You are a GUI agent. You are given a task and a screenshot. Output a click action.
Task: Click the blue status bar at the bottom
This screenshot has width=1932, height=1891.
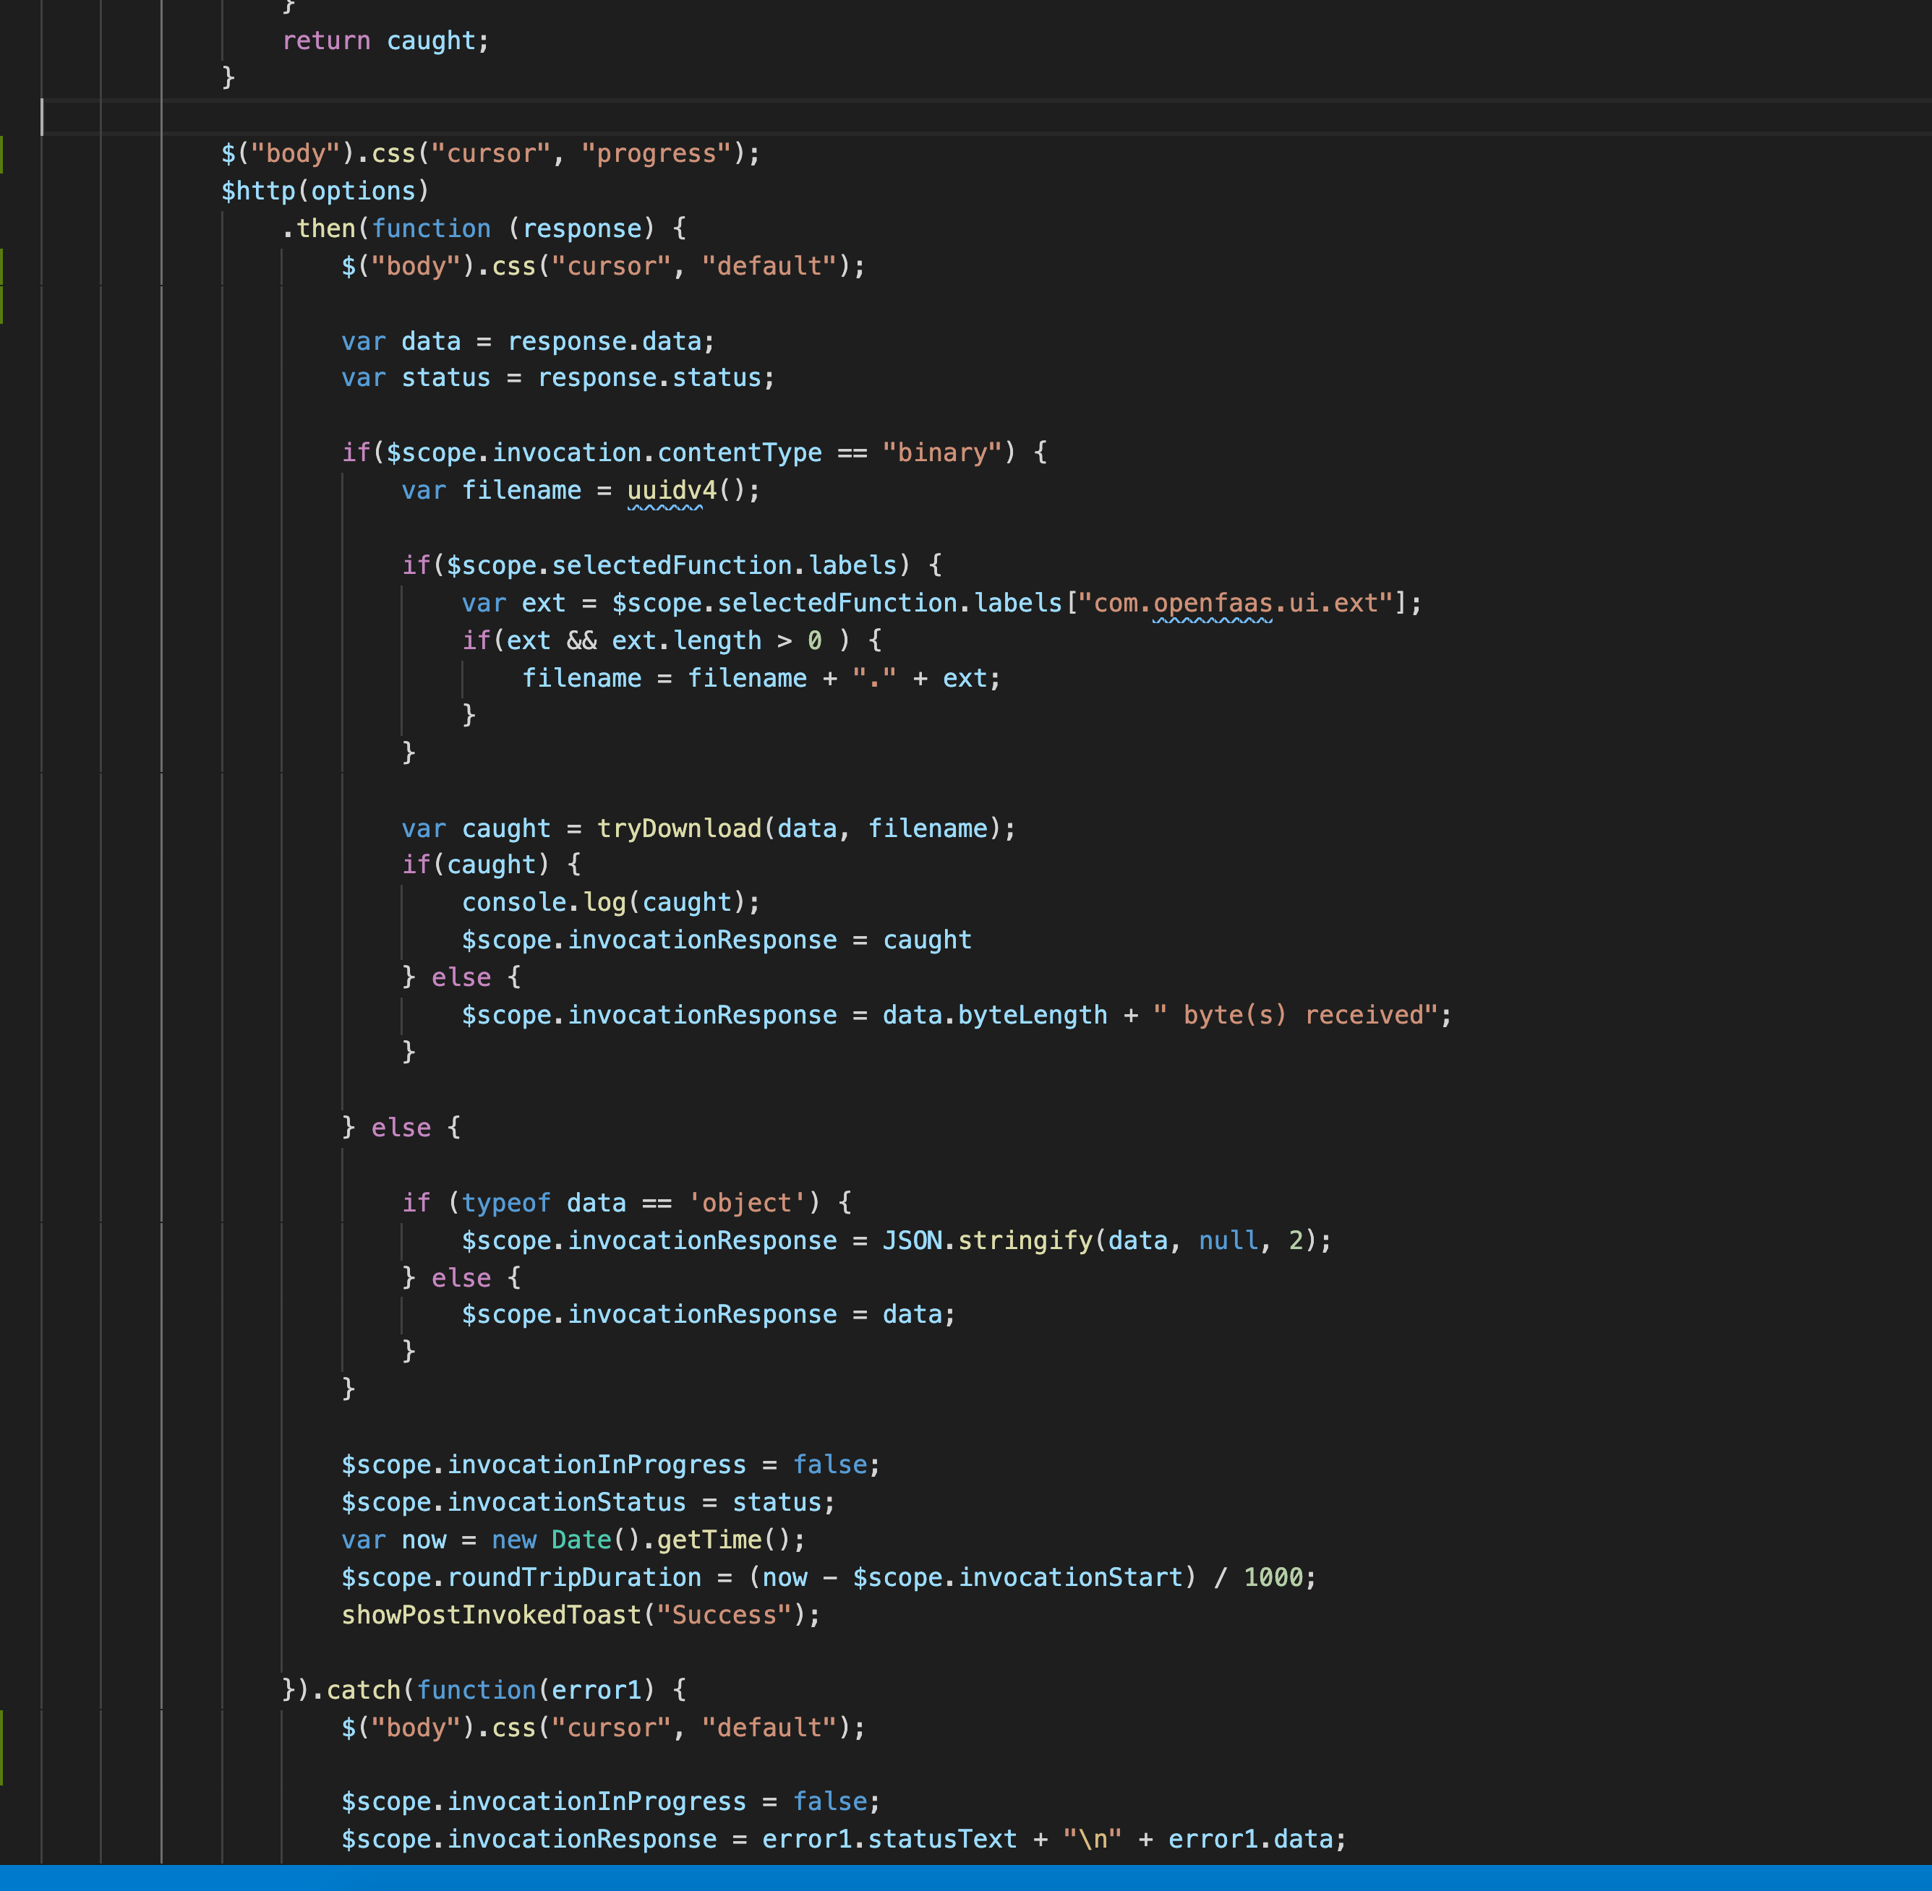tap(965, 1880)
